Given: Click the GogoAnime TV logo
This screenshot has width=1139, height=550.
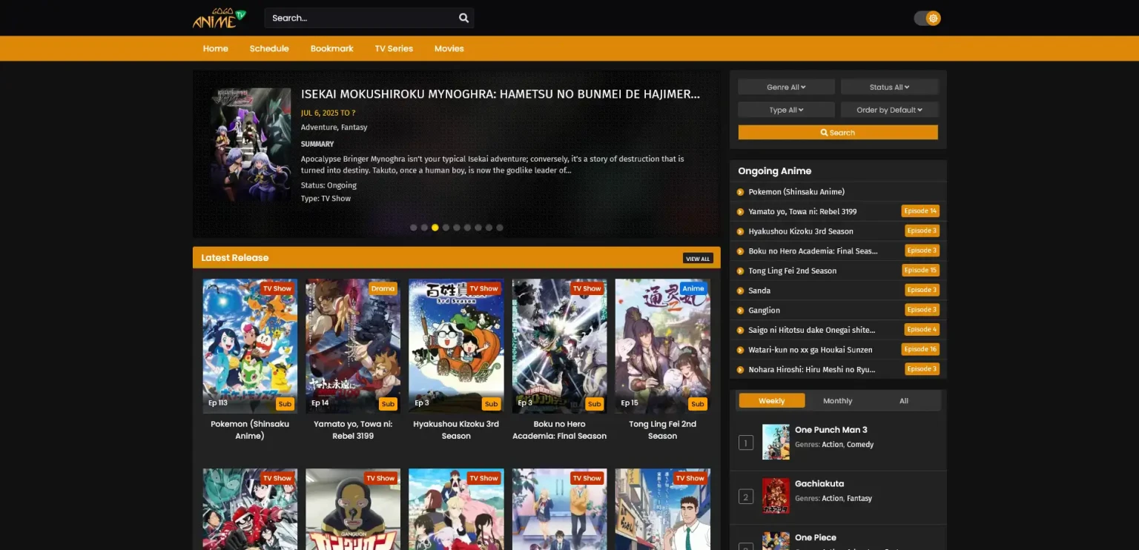Looking at the screenshot, I should [x=219, y=19].
